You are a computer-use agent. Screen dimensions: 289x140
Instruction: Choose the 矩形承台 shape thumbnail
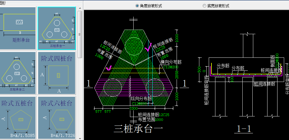coord(18,28)
